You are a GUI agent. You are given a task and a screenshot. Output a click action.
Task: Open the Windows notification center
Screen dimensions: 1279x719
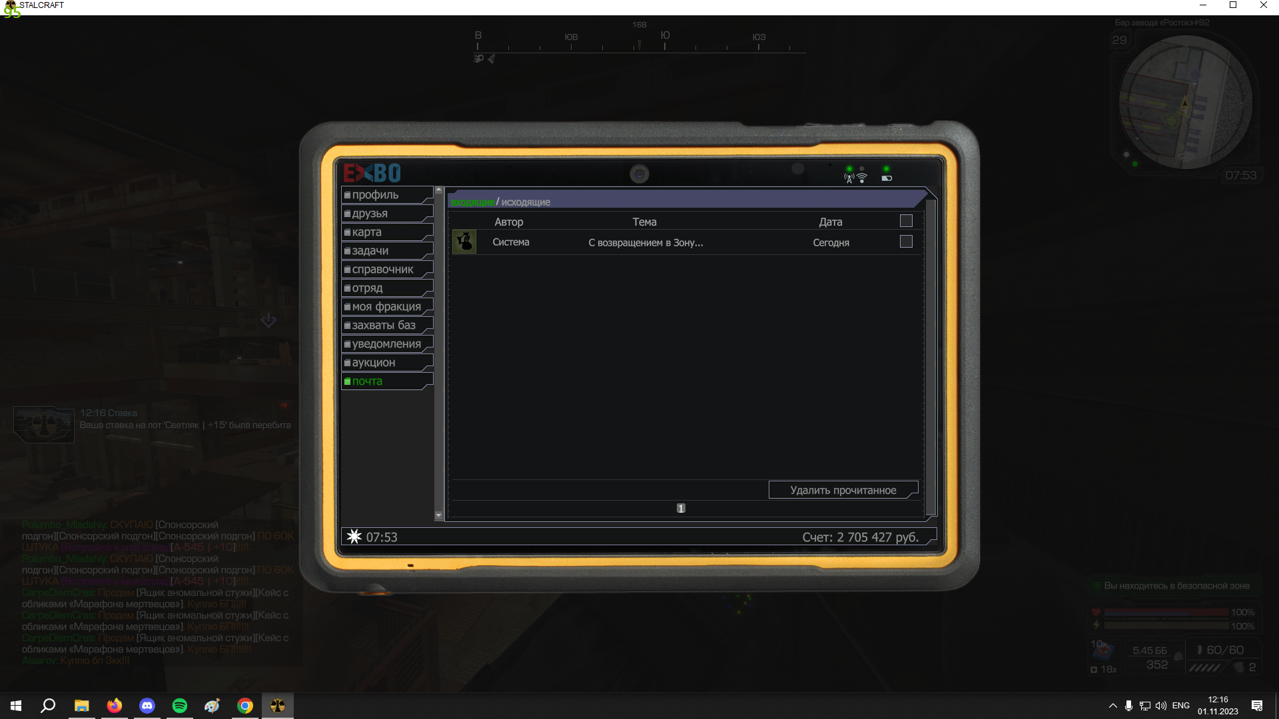point(1257,706)
